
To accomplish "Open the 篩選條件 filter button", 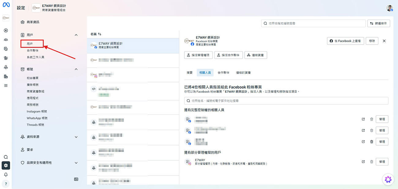I will [379, 24].
